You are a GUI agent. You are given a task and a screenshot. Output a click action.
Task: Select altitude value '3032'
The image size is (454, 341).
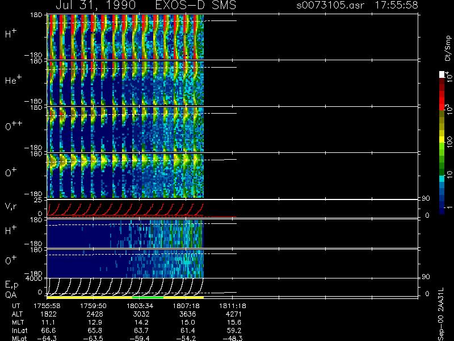pyautogui.click(x=141, y=314)
